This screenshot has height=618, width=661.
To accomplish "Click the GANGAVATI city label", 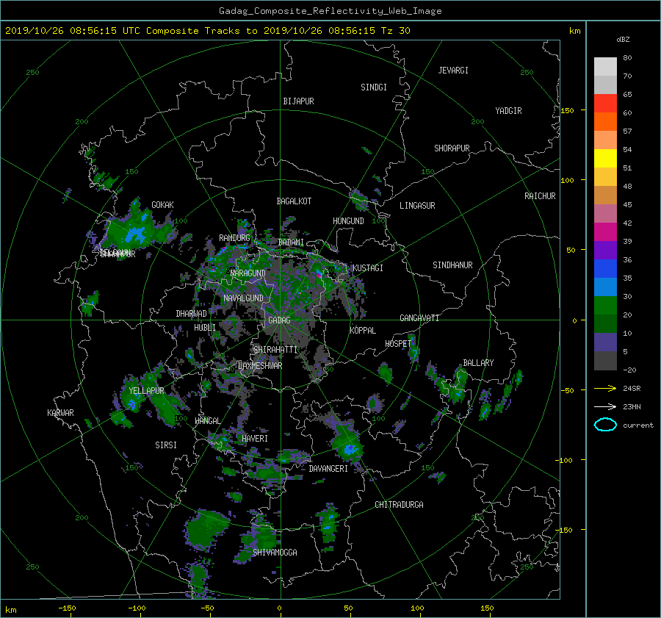I will click(x=419, y=317).
